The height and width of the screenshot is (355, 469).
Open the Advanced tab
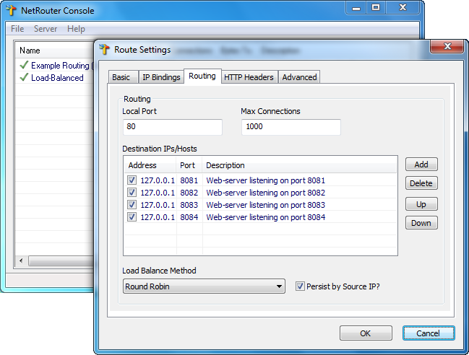pyautogui.click(x=299, y=77)
